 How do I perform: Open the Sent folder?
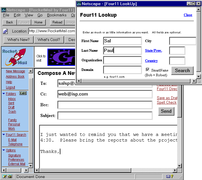11,103
